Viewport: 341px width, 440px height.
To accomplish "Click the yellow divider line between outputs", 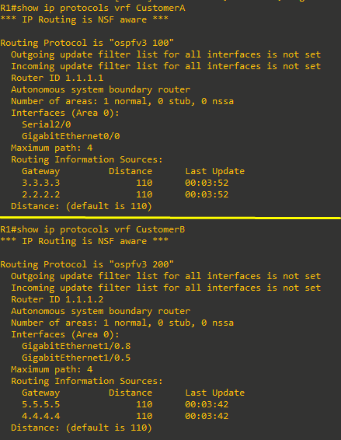I will point(171,218).
